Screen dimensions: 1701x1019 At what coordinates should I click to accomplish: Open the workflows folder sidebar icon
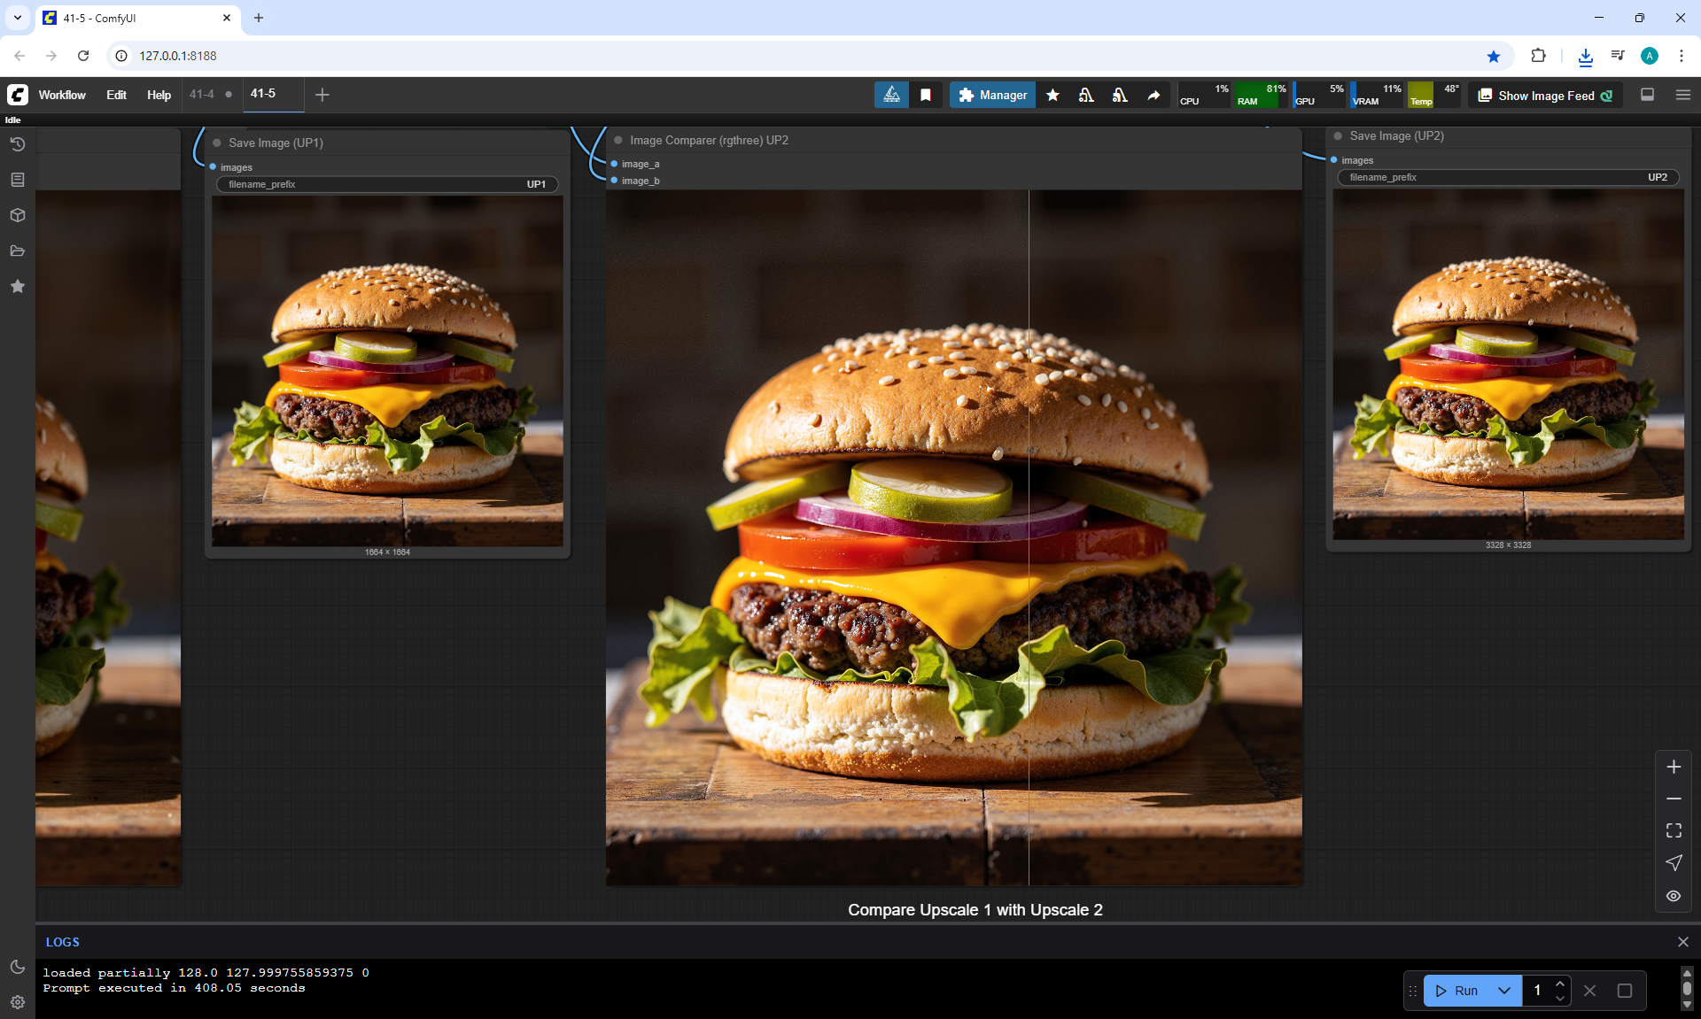tap(18, 251)
